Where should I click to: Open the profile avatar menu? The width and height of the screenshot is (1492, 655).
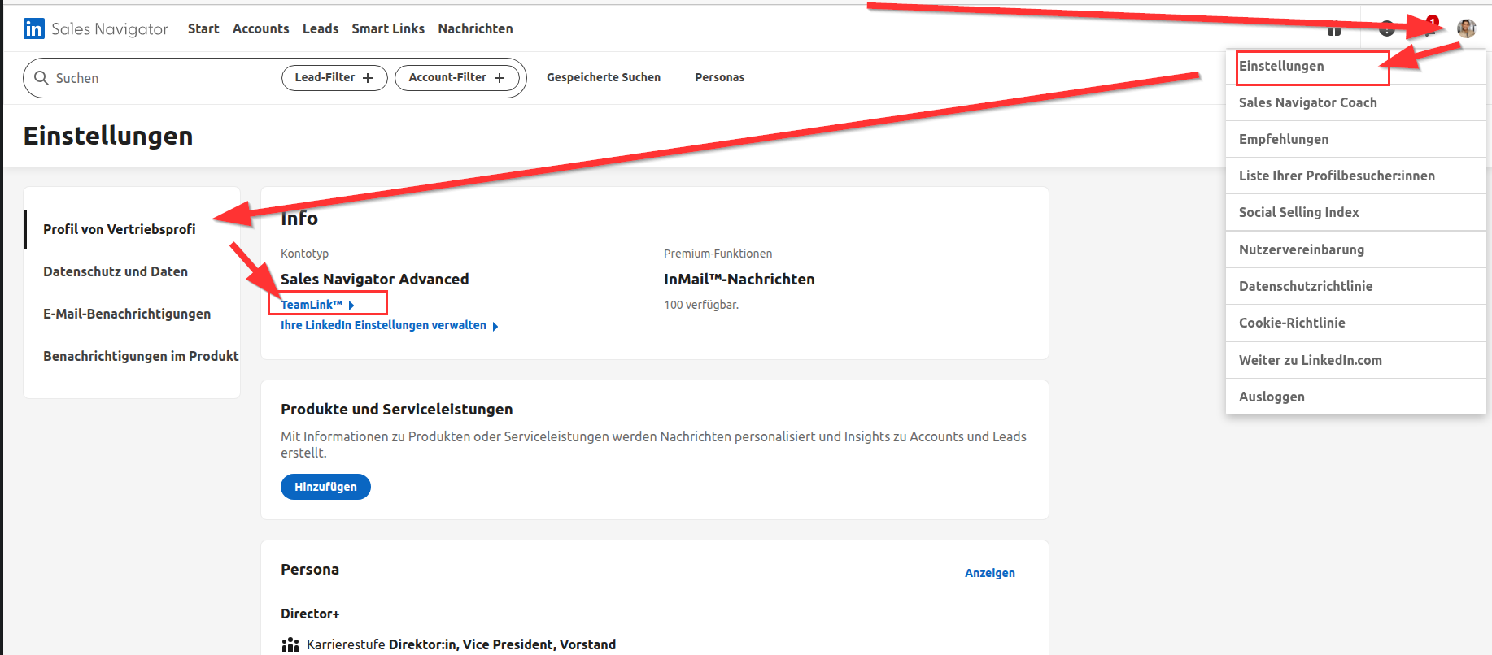1466,28
